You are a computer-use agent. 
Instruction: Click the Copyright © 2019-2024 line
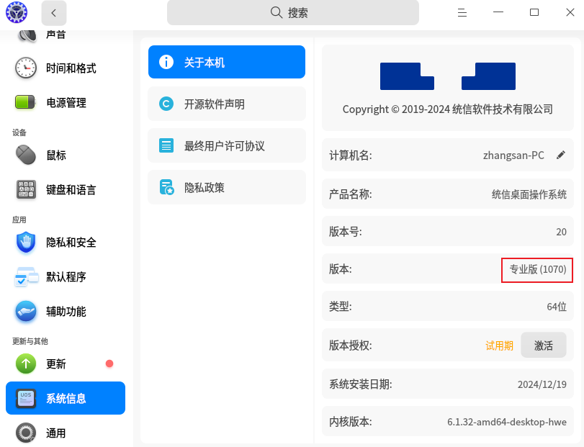tap(448, 109)
